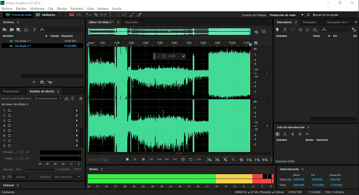
Task: Open the Edición menu
Action: [x=21, y=8]
